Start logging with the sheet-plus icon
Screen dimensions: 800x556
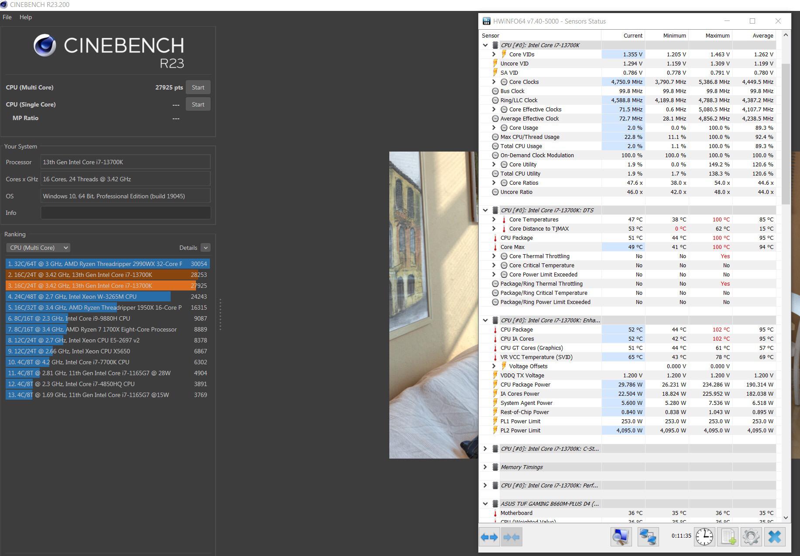point(728,537)
